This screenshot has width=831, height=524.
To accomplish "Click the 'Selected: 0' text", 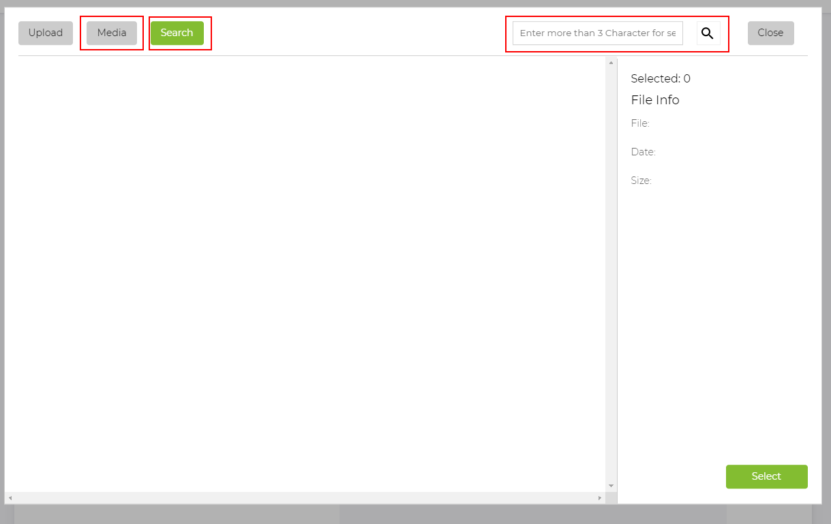I will [661, 78].
